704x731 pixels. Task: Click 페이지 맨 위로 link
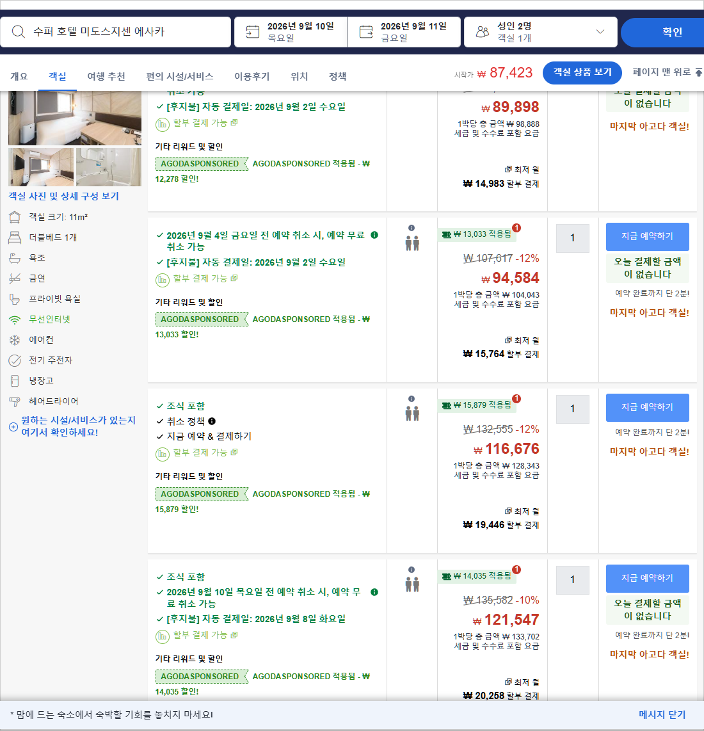tap(662, 72)
